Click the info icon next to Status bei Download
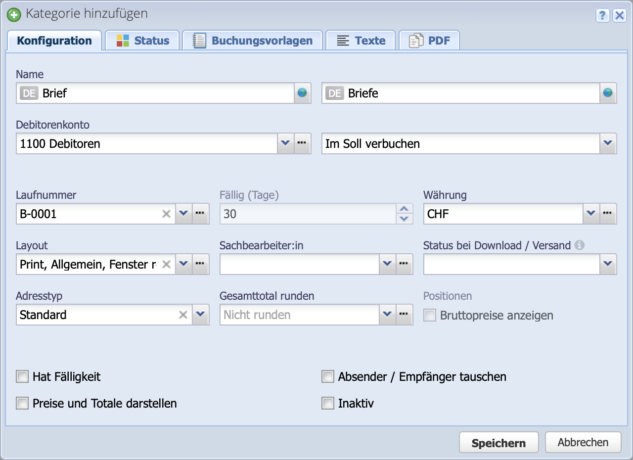Viewport: 633px width, 460px height. pos(580,245)
